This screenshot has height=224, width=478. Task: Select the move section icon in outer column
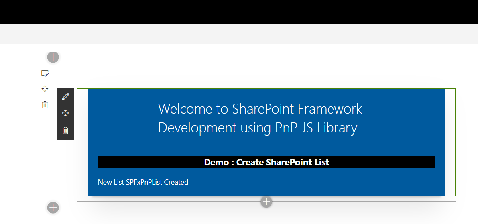click(x=45, y=89)
